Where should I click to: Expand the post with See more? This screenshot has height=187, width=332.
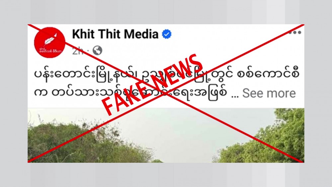(x=269, y=93)
